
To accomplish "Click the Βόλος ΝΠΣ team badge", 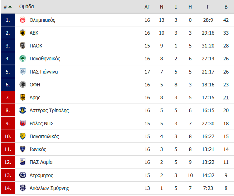I will click(23, 123).
